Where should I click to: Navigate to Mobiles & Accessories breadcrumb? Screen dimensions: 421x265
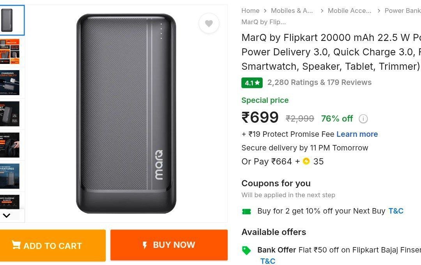(x=292, y=11)
